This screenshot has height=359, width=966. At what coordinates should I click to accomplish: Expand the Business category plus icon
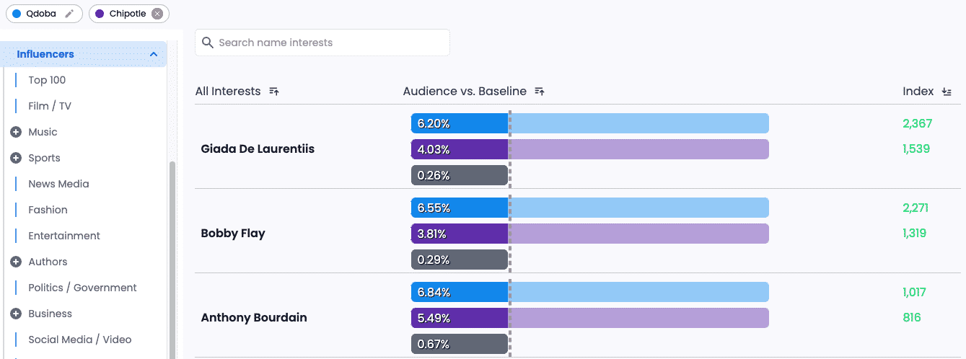(x=16, y=314)
